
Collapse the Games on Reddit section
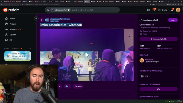tap(30, 48)
